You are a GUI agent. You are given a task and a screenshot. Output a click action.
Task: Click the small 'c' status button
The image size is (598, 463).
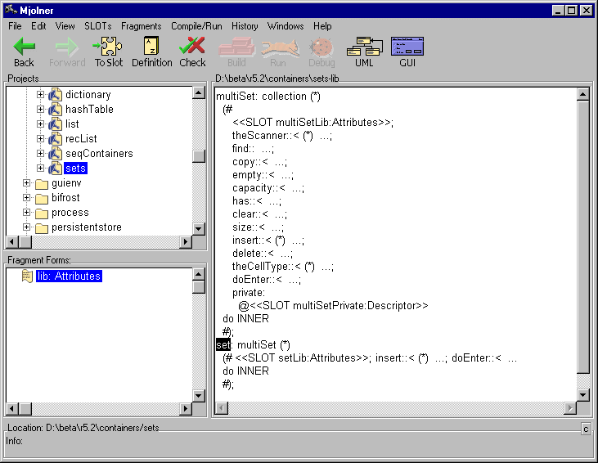click(x=586, y=429)
